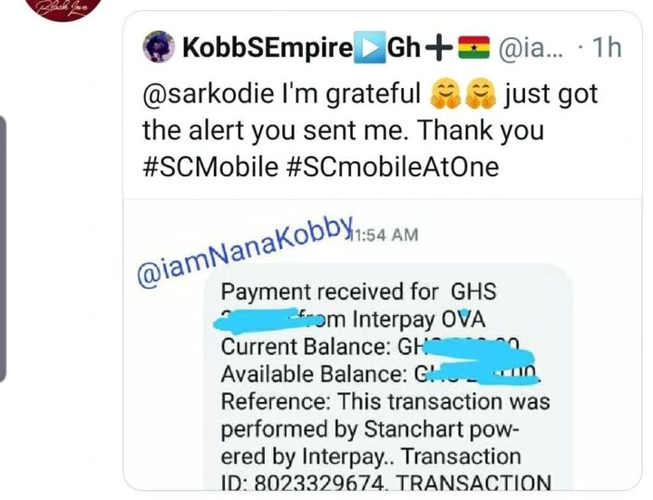This screenshot has width=653, height=500.
Task: Click the 'Payment received for GHS' message bubble
Action: pos(388,378)
